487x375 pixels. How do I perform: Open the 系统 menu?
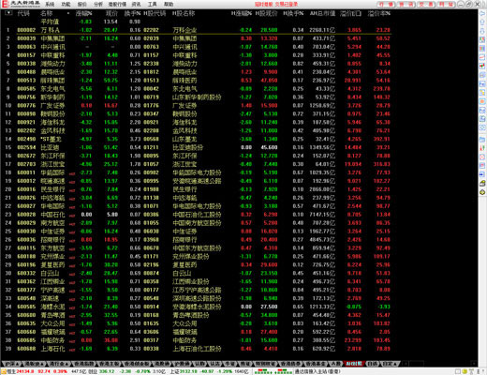(50, 5)
